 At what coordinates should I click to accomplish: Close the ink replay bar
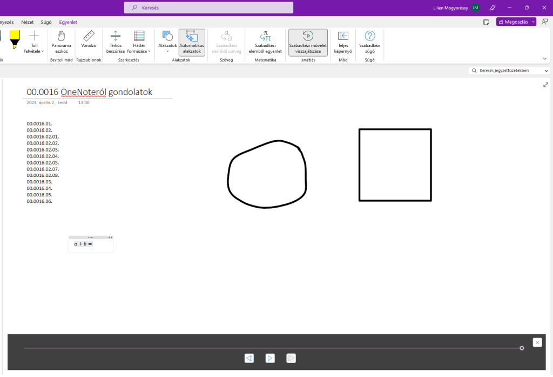(x=537, y=342)
